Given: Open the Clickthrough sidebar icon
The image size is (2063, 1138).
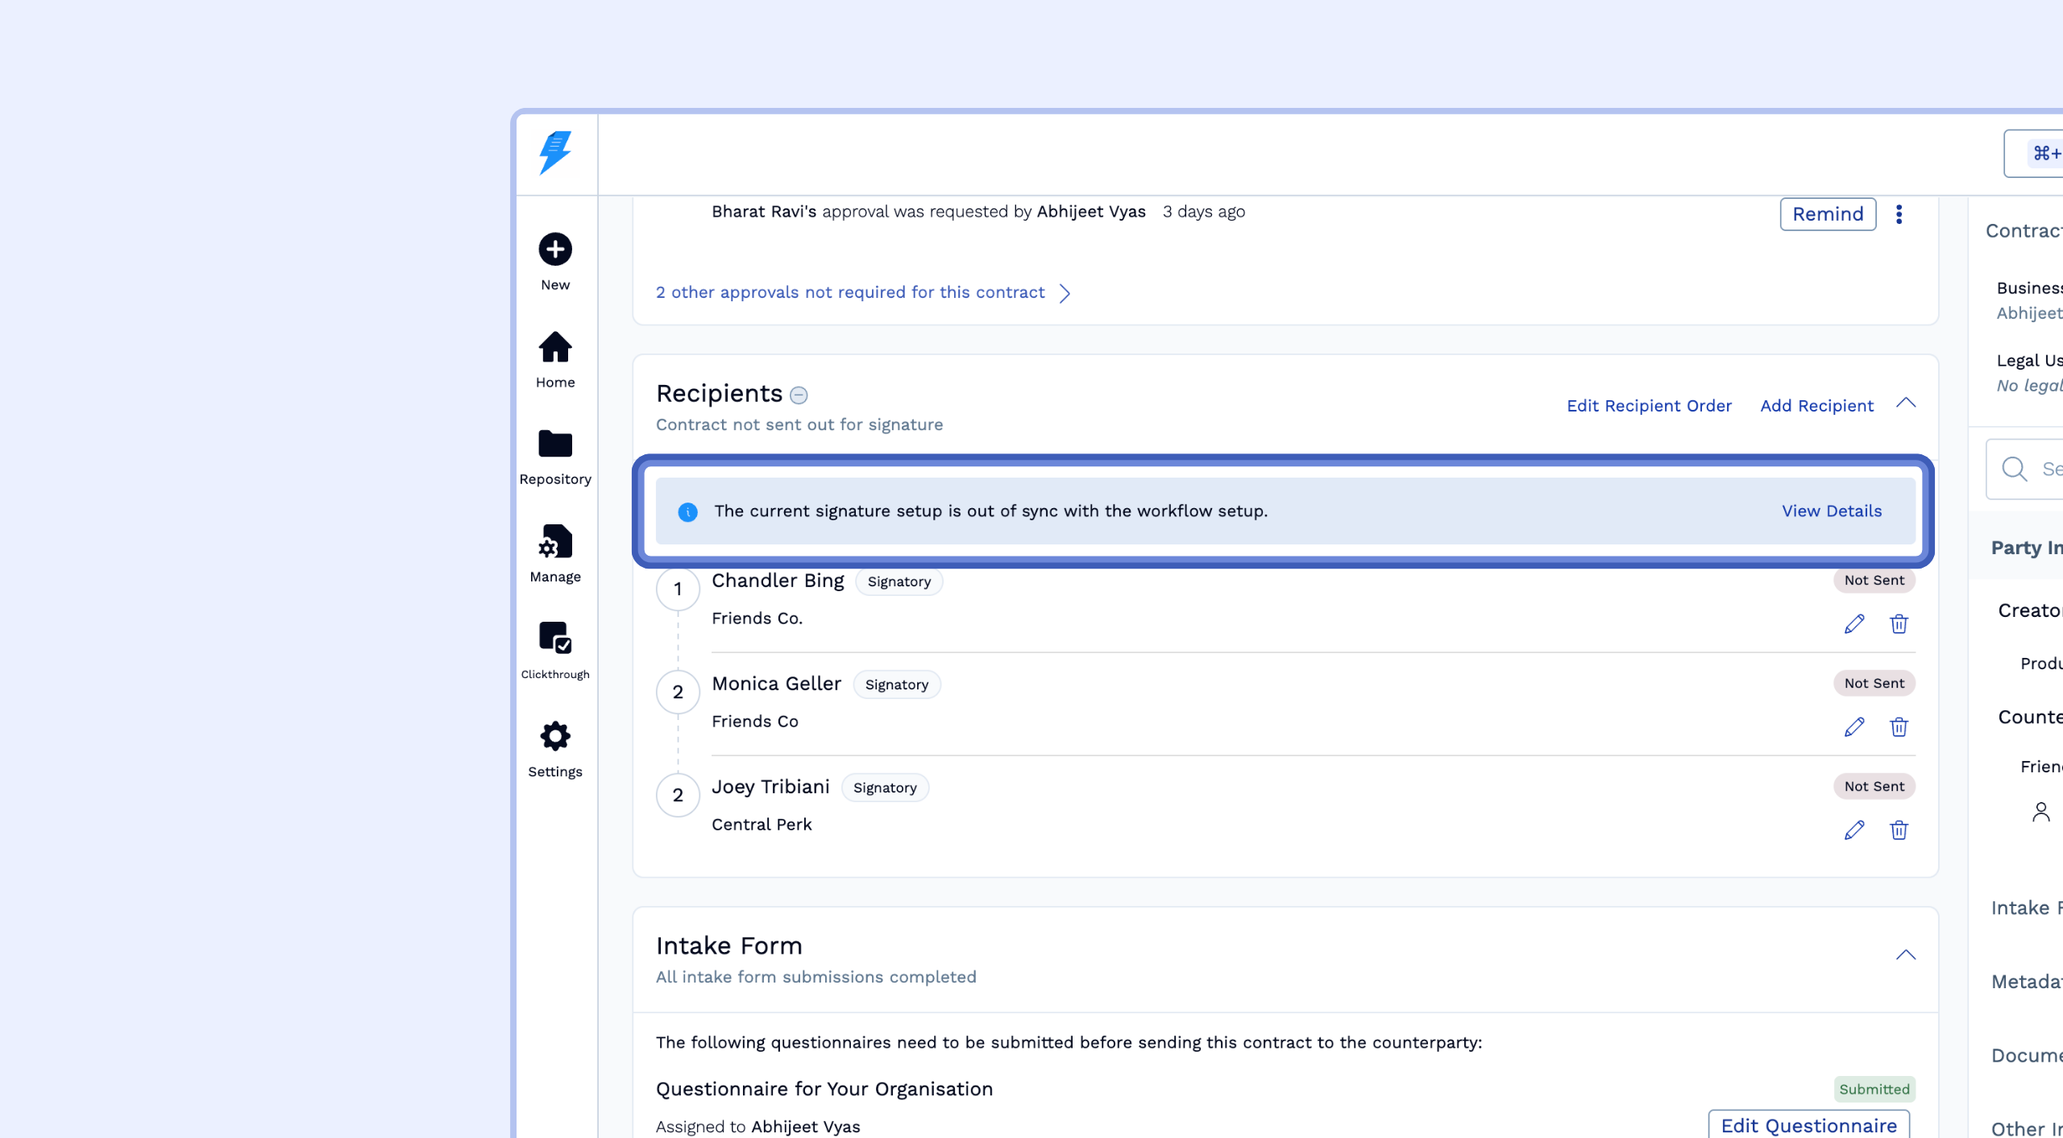Looking at the screenshot, I should pyautogui.click(x=555, y=638).
